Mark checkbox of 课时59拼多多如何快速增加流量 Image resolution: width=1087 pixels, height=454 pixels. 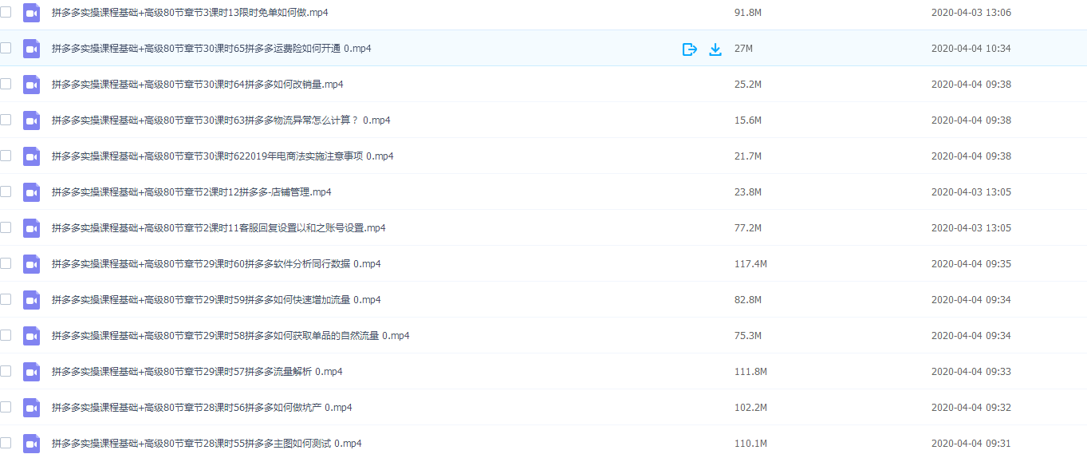pyautogui.click(x=6, y=299)
